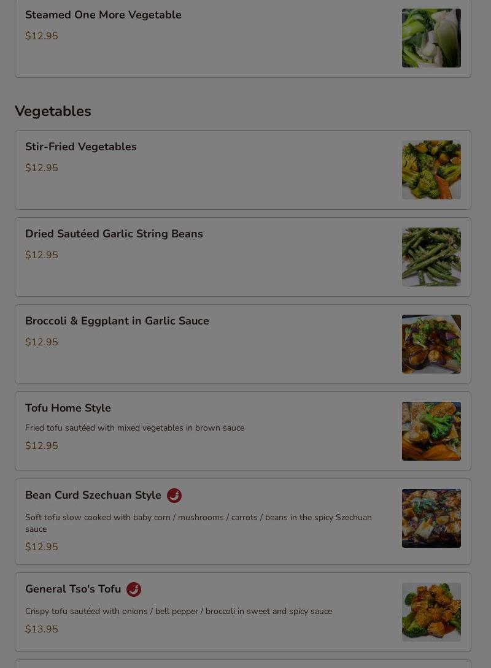Click General Tso's Tofu $13.95 price
Viewport: 491px width, 668px height.
point(41,629)
